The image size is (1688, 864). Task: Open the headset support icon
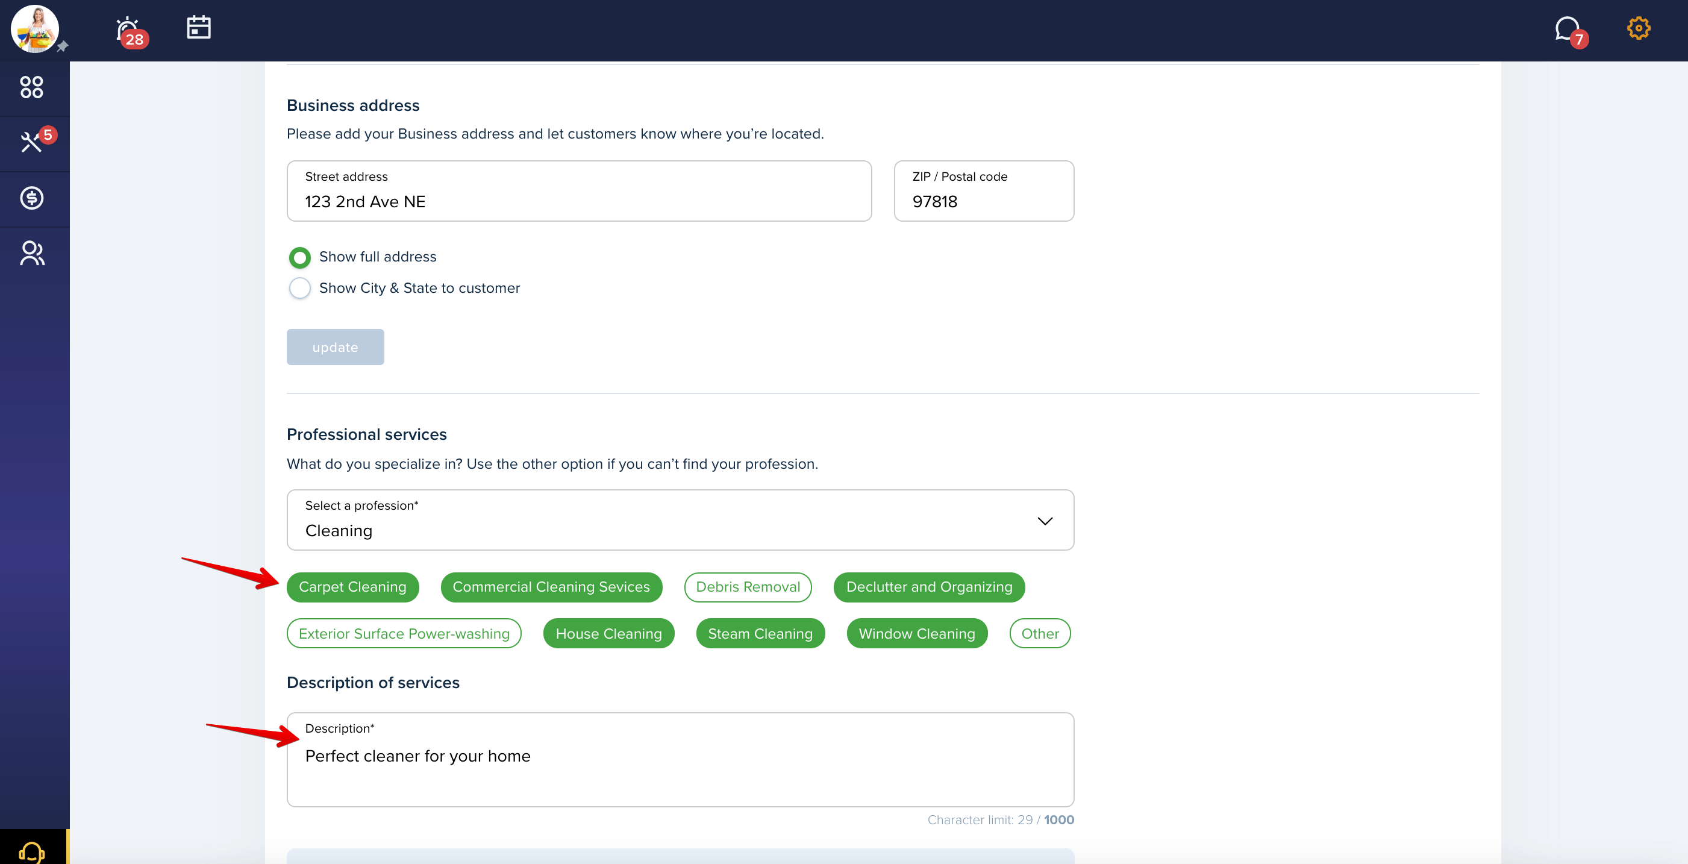[x=32, y=852]
